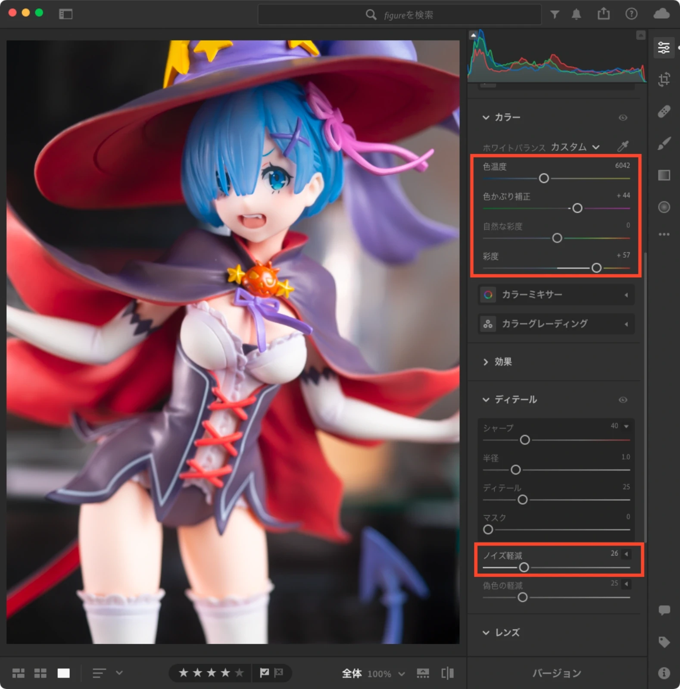The height and width of the screenshot is (689, 680).
Task: Click 100% zoom button
Action: pyautogui.click(x=379, y=674)
